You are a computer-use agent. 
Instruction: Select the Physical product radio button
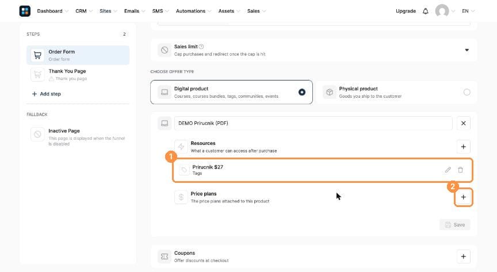click(x=467, y=92)
